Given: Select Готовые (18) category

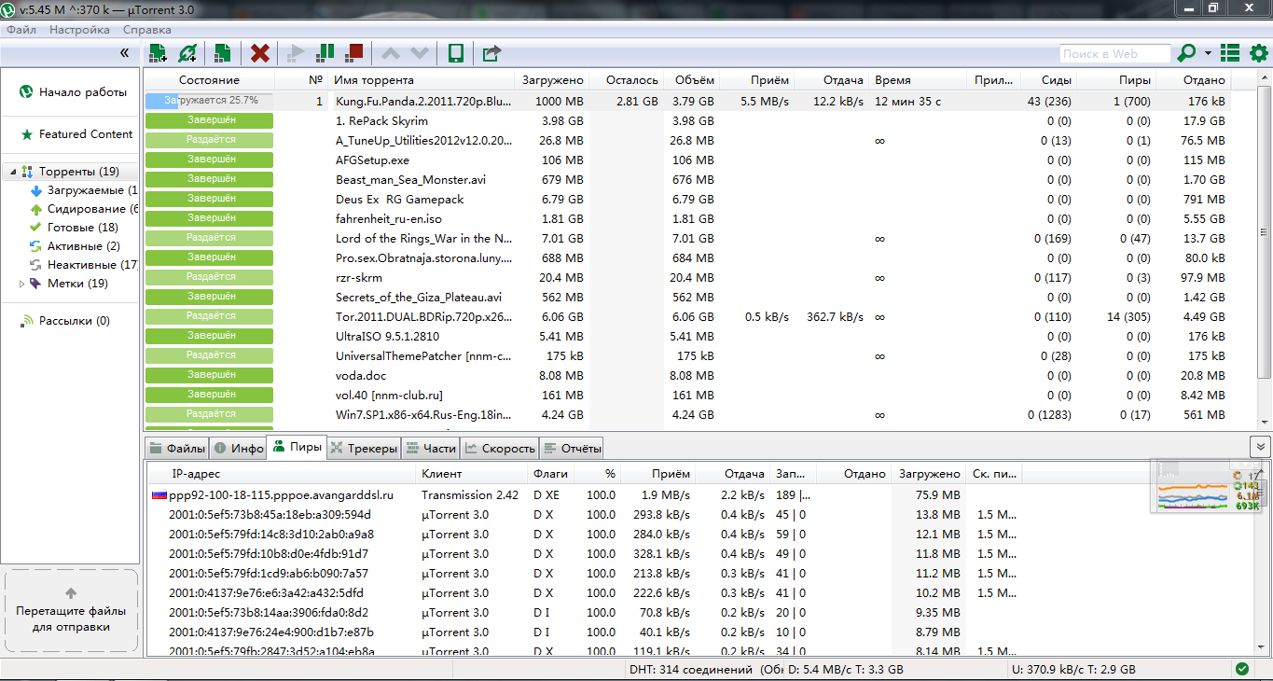Looking at the screenshot, I should (74, 228).
